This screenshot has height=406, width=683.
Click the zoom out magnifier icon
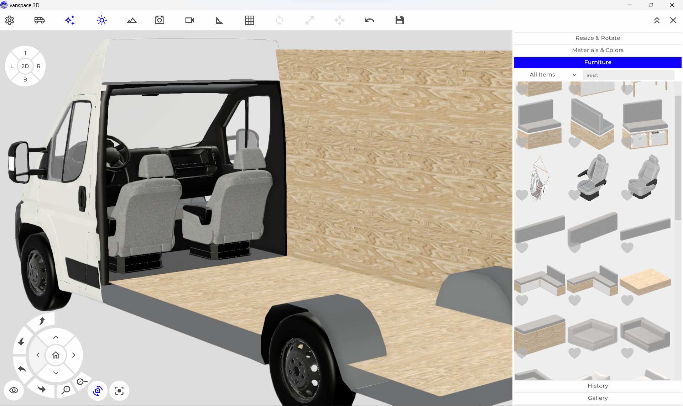[82, 381]
